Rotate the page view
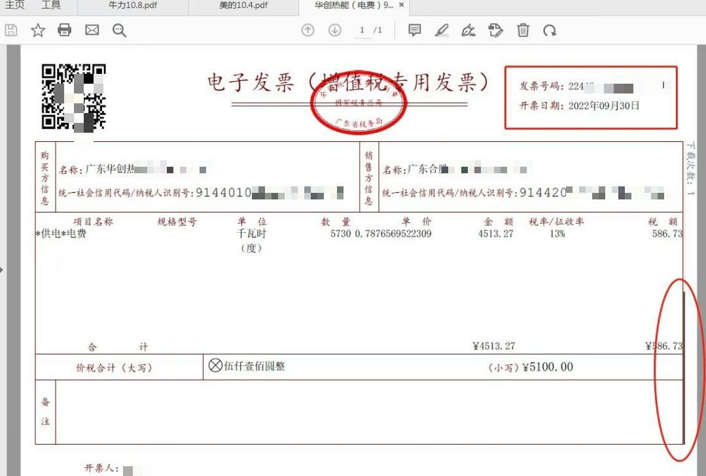The width and height of the screenshot is (706, 476). click(x=550, y=30)
